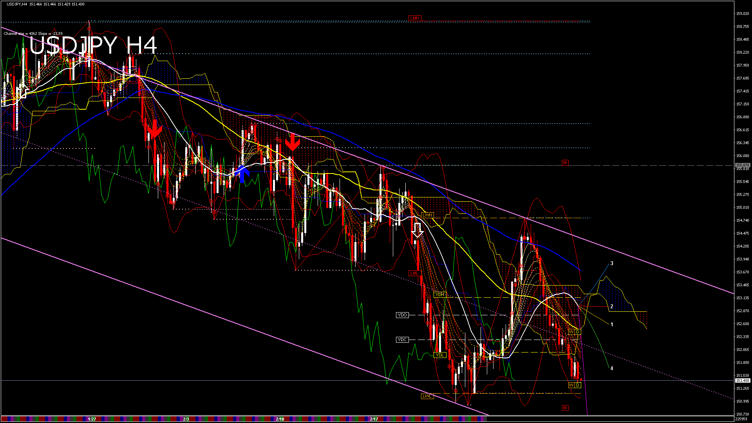Image resolution: width=752 pixels, height=423 pixels.
Task: Click the Channel size and Slope readout
Action: (33, 34)
